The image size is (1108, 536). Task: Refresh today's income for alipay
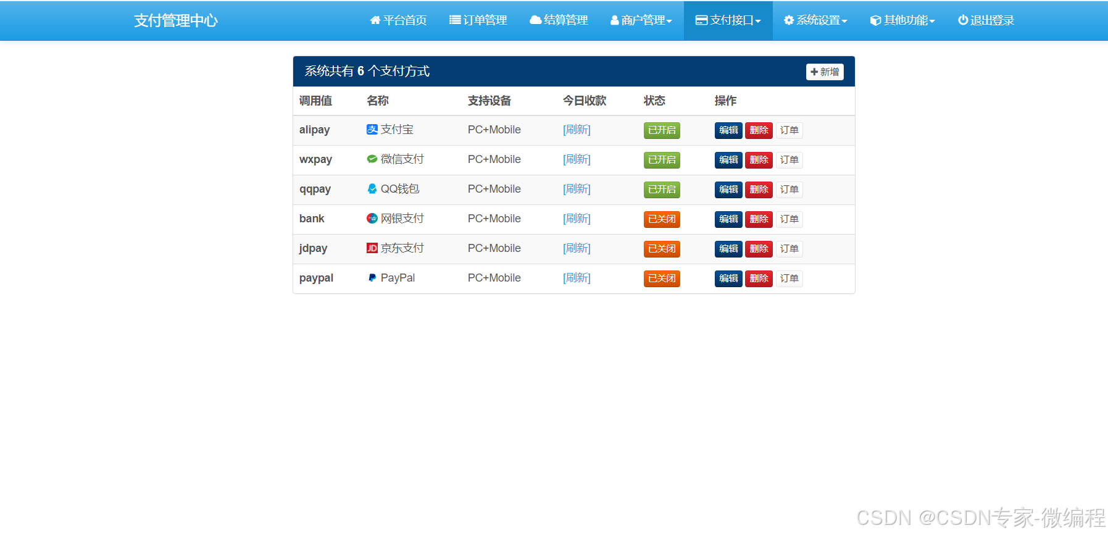pyautogui.click(x=577, y=130)
